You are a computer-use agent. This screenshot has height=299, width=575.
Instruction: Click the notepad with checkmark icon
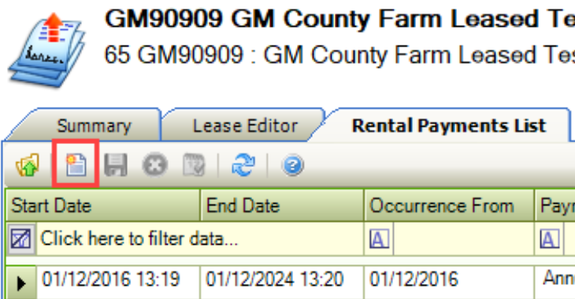click(x=194, y=165)
